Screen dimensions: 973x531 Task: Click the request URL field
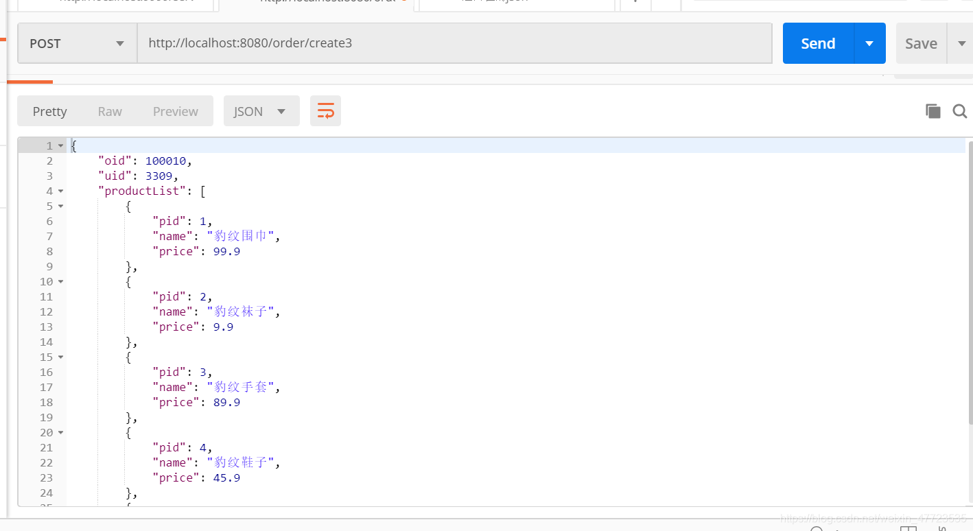click(x=455, y=43)
